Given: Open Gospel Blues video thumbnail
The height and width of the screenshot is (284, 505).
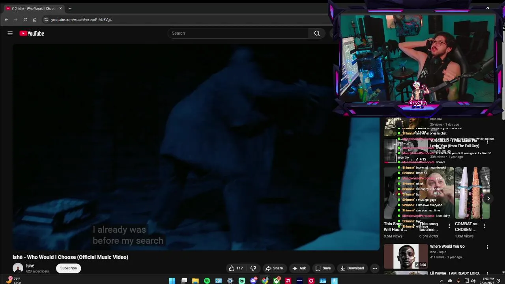Looking at the screenshot, I should tap(406, 127).
